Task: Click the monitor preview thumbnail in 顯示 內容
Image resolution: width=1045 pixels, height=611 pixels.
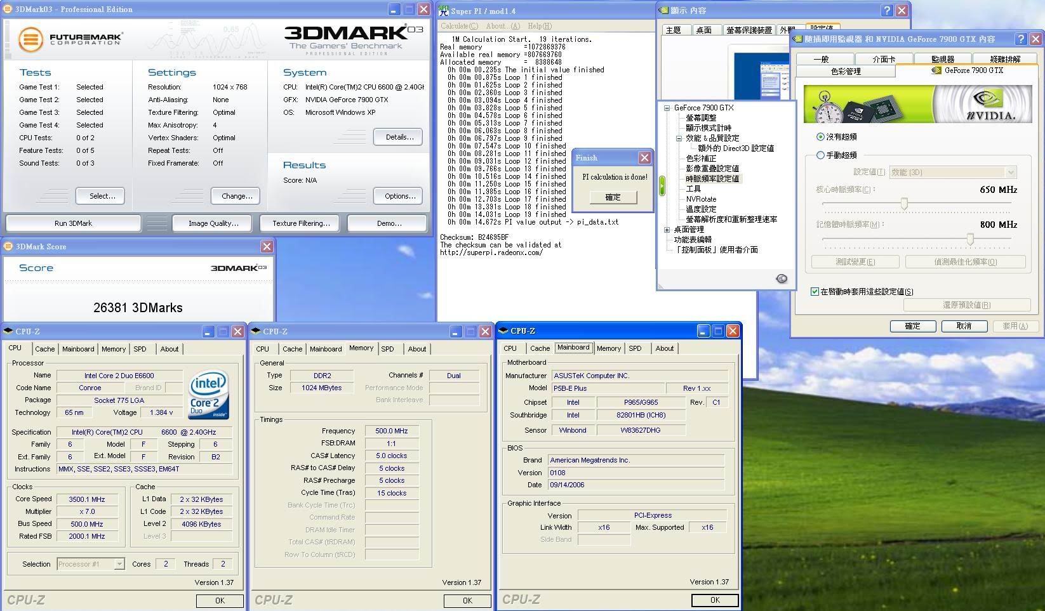Action: pos(761,76)
